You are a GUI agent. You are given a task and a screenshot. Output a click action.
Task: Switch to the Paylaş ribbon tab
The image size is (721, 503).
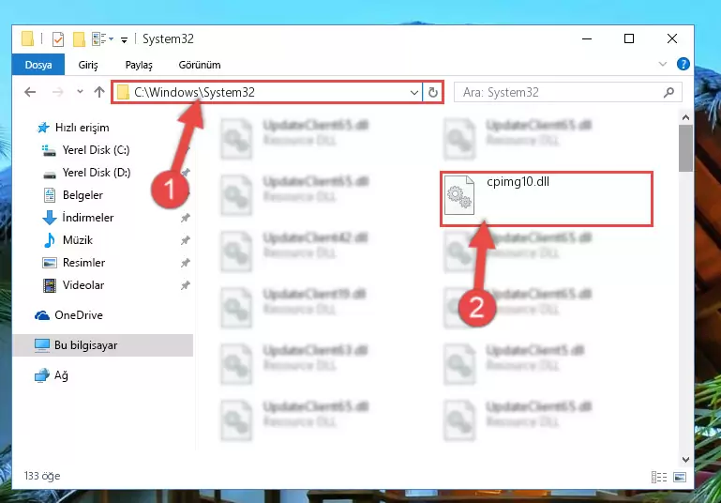(x=139, y=65)
